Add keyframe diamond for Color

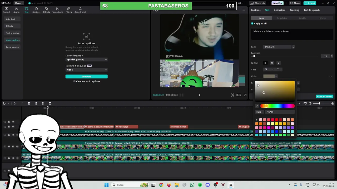(330, 76)
